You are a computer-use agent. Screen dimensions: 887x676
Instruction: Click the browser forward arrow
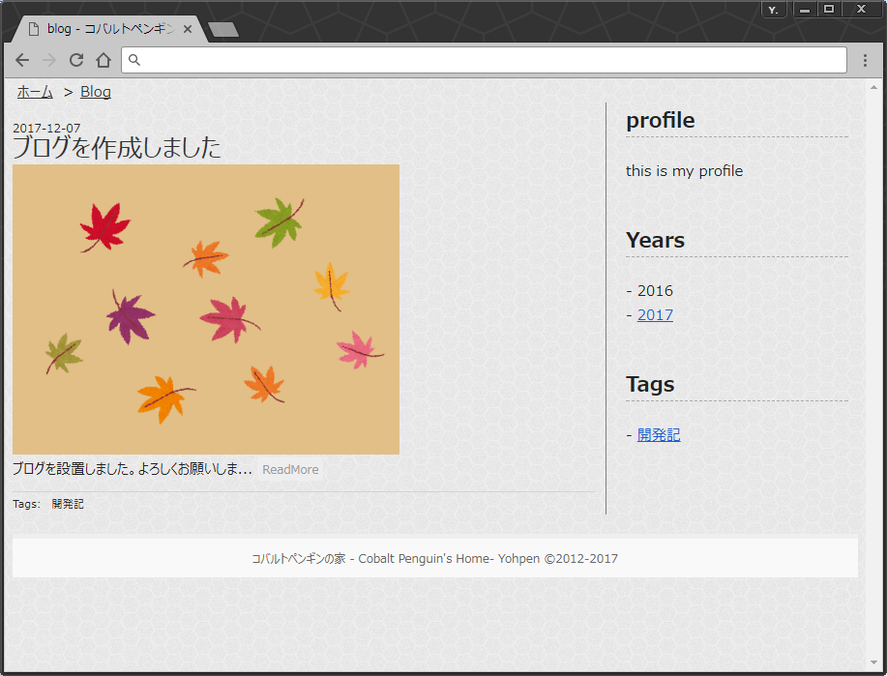tap(49, 60)
